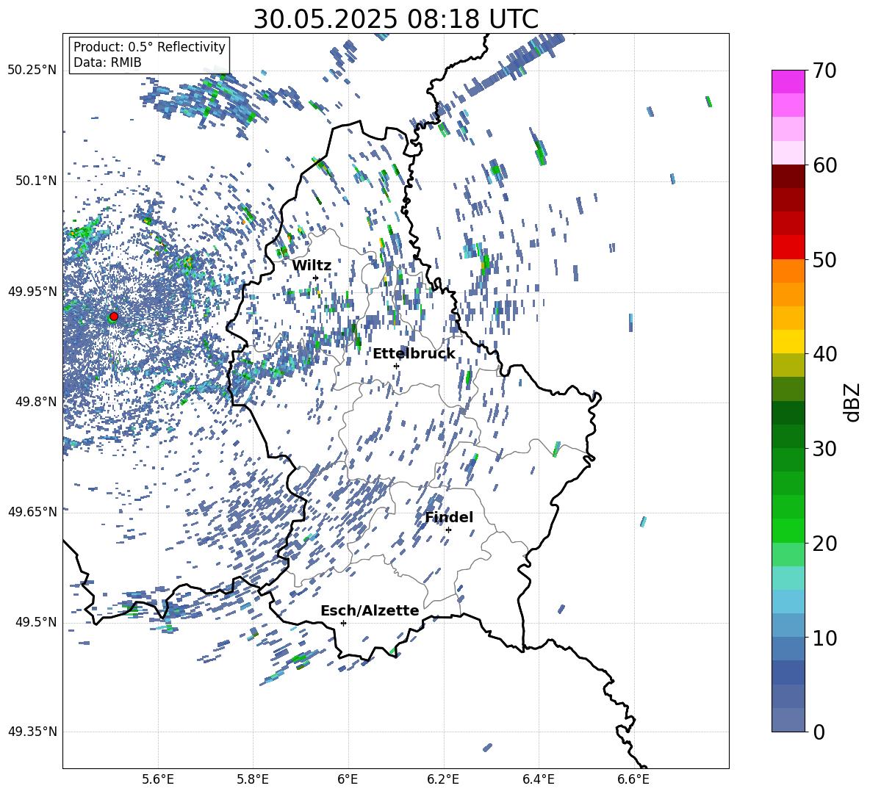Select the Ettelbruck city label
This screenshot has height=794, width=870.
click(x=414, y=354)
